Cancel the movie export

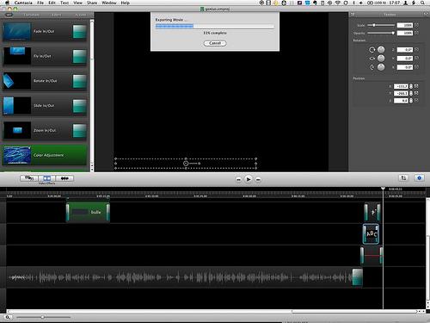215,43
